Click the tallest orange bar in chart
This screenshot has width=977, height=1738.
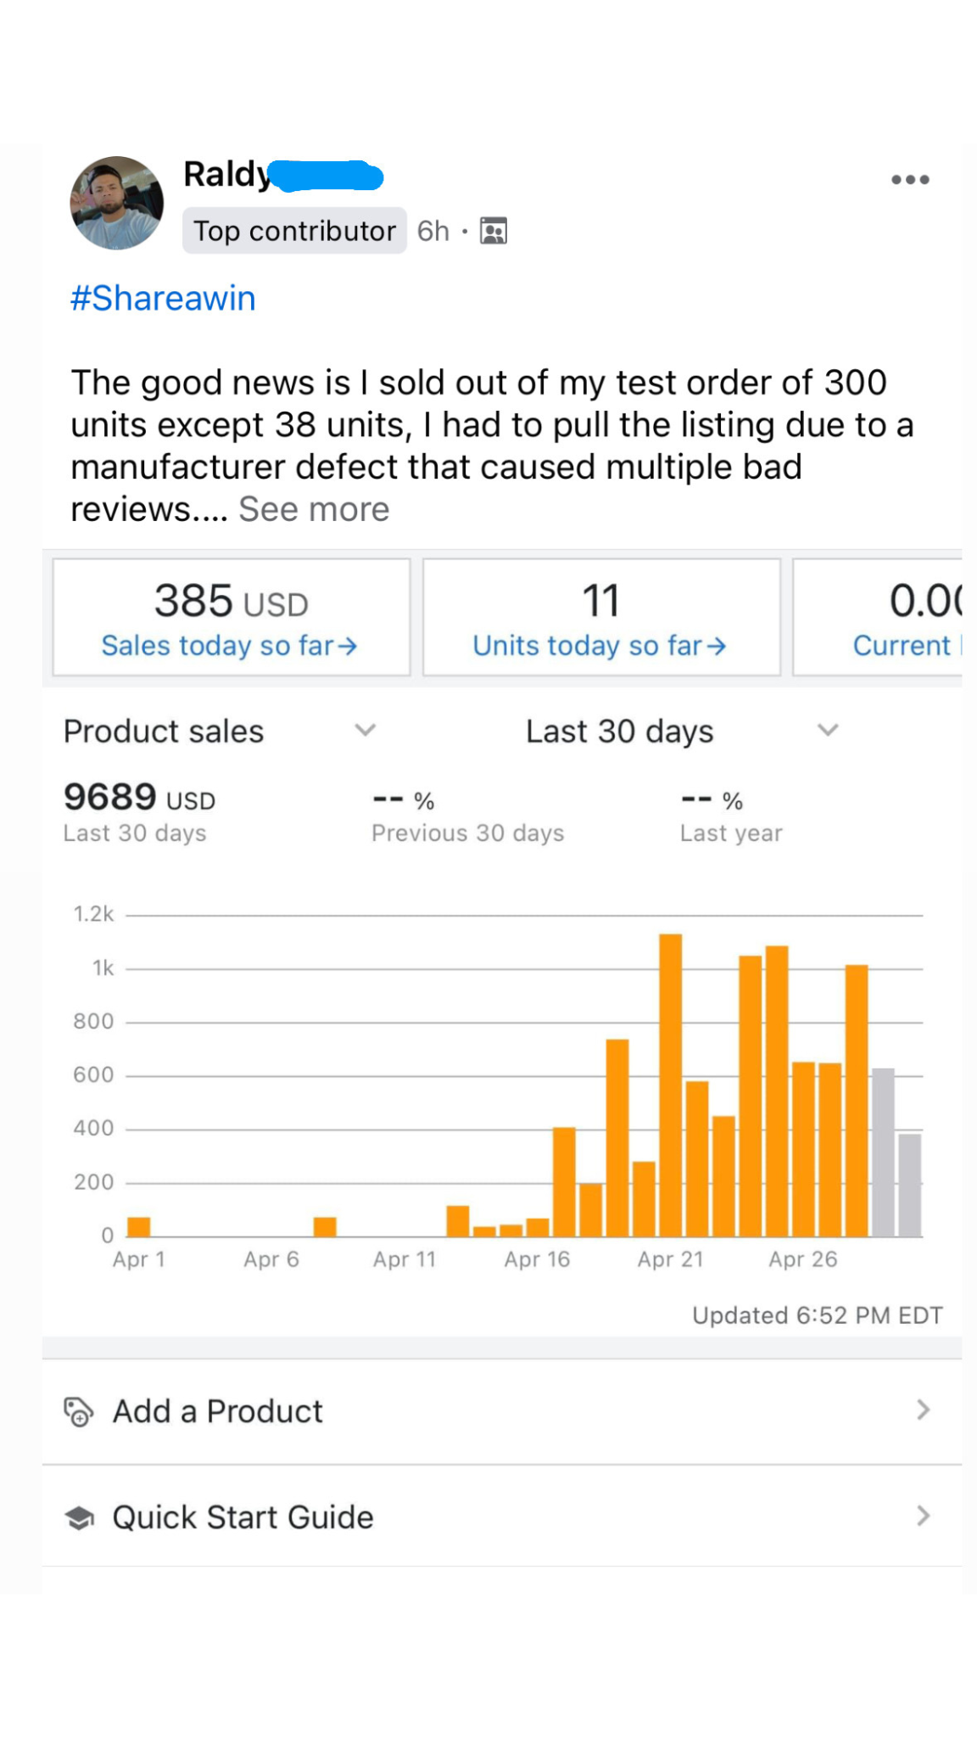click(671, 1085)
